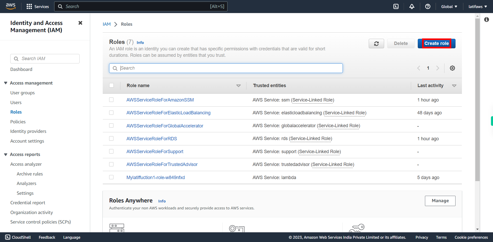Open the Services grid menu
This screenshot has width=493, height=242.
[37, 6]
